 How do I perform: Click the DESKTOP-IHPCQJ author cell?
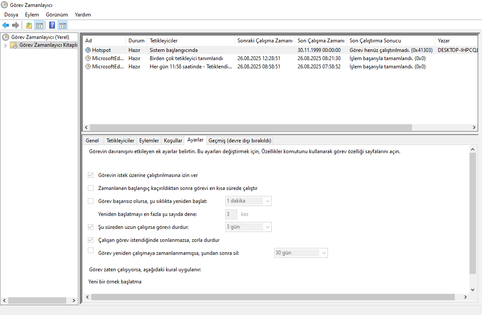[x=457, y=50]
